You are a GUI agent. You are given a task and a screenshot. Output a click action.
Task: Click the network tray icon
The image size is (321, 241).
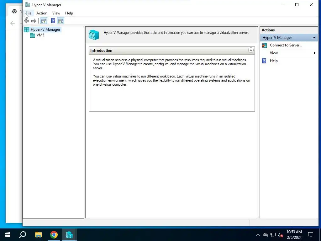click(273, 235)
